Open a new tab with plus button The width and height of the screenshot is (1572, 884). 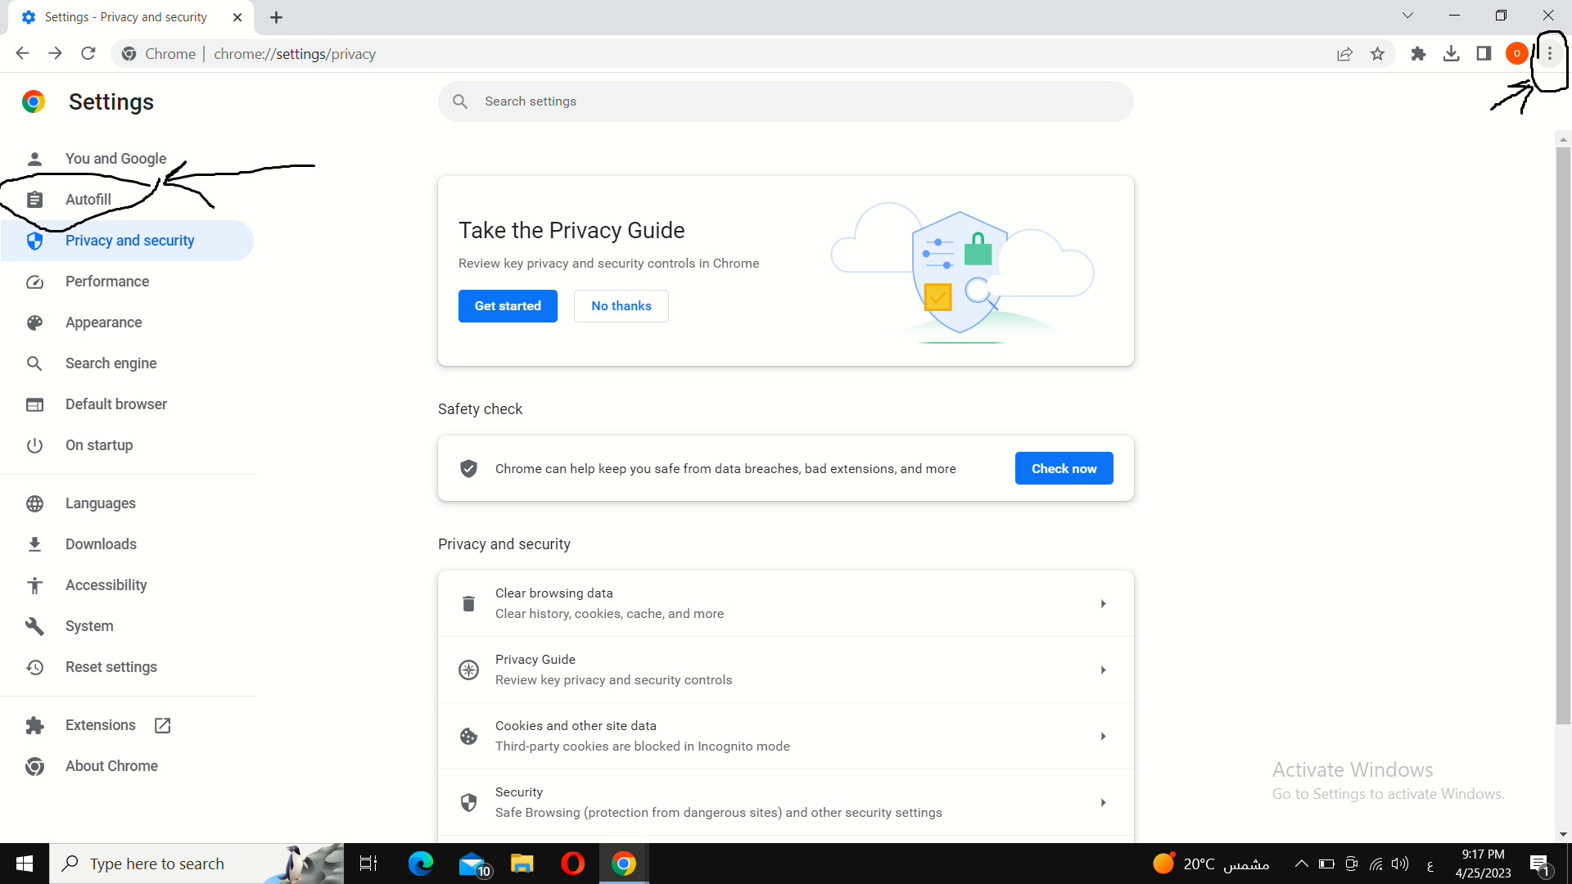pyautogui.click(x=277, y=17)
